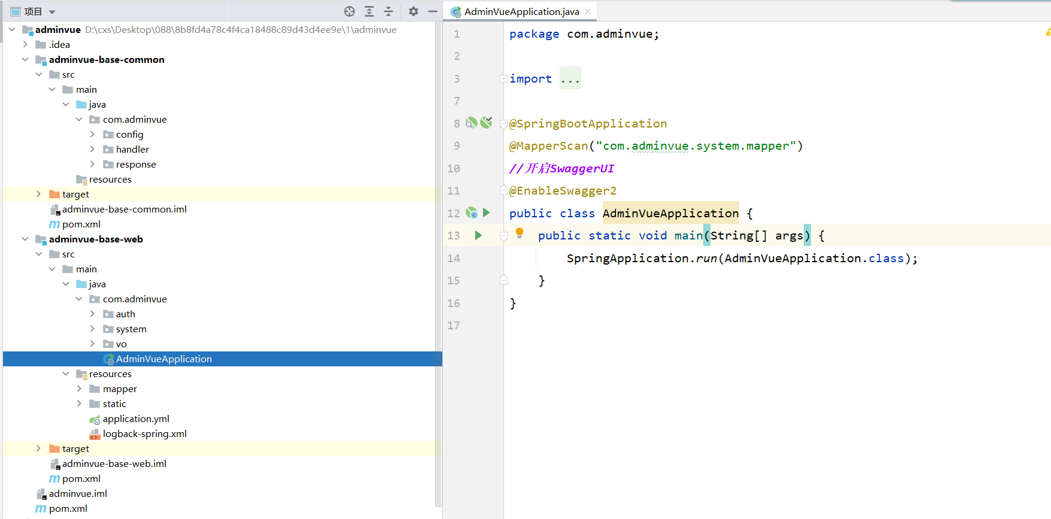Screen dimensions: 1051x519
Task: Click fold marker at main method end
Action: tap(503, 280)
